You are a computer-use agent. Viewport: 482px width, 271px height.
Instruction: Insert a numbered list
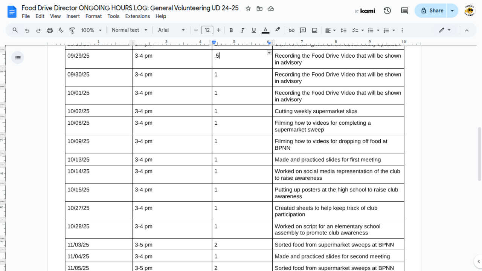(x=386, y=30)
